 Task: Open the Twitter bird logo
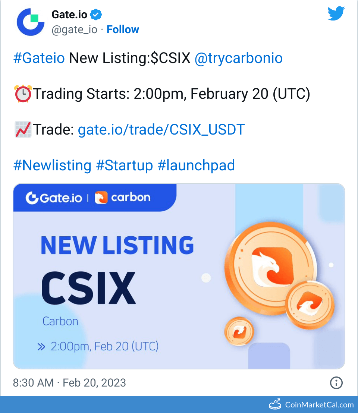pyautogui.click(x=336, y=14)
